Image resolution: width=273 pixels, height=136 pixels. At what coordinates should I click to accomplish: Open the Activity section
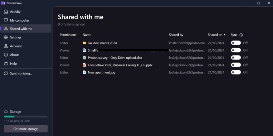tap(26, 11)
